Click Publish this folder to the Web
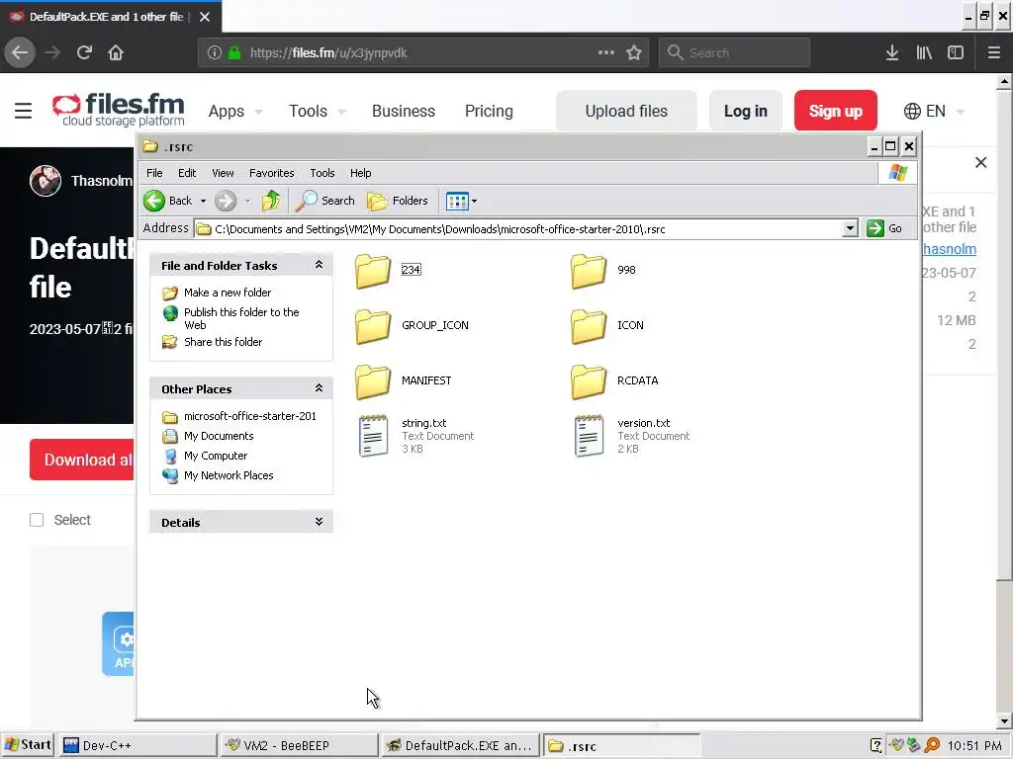This screenshot has height=759, width=1013. coord(241,318)
